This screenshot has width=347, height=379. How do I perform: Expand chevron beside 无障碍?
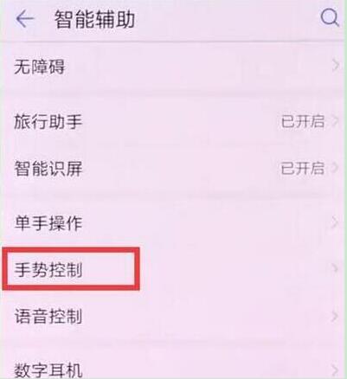coord(335,67)
